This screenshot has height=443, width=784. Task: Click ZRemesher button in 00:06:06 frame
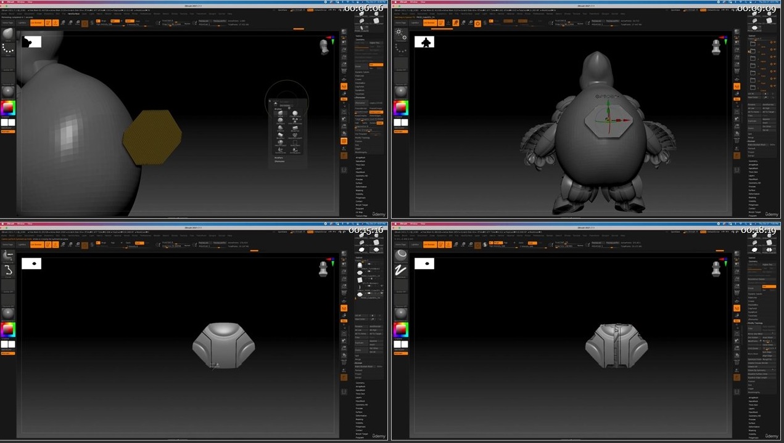coord(360,104)
